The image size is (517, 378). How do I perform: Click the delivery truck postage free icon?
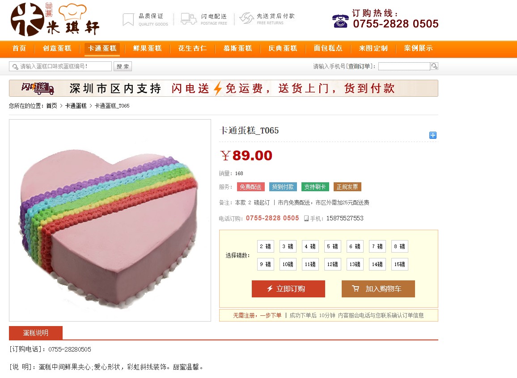click(x=189, y=19)
